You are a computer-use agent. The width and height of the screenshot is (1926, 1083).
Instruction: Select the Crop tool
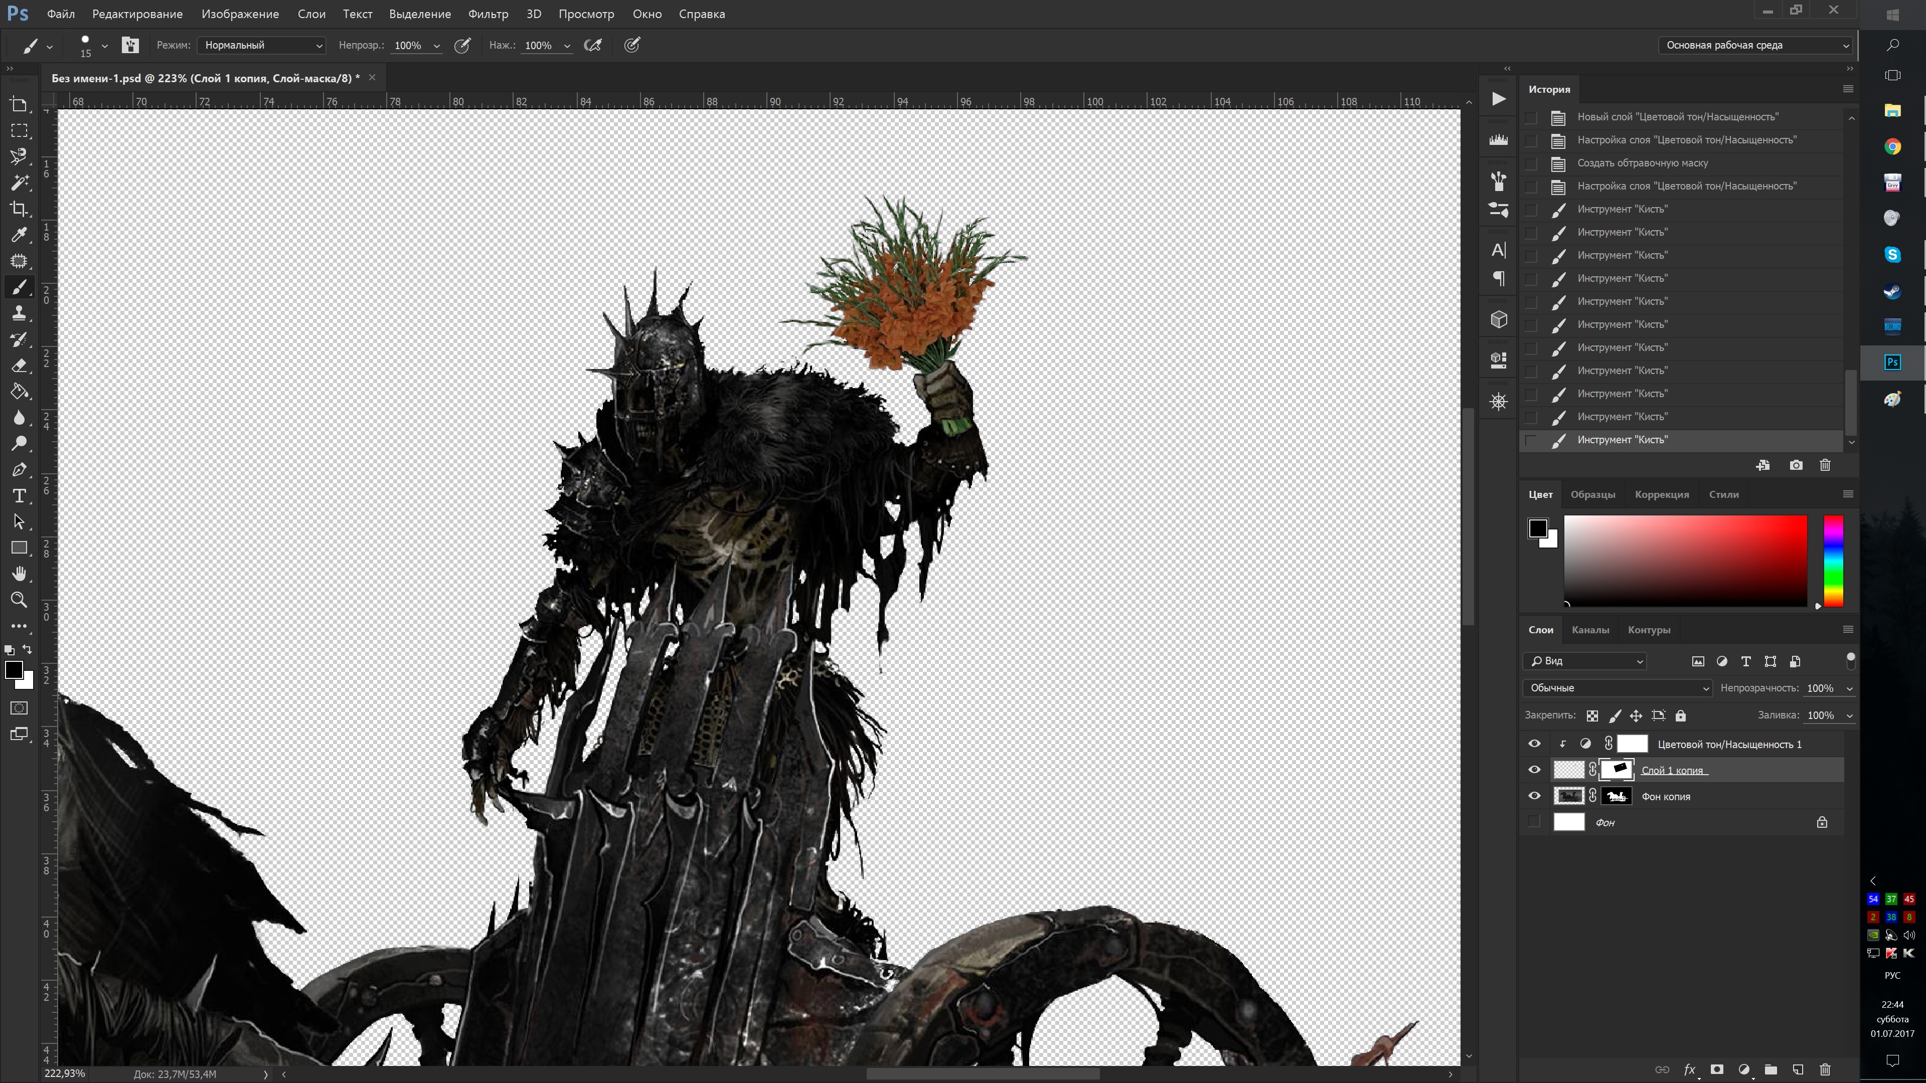(20, 209)
